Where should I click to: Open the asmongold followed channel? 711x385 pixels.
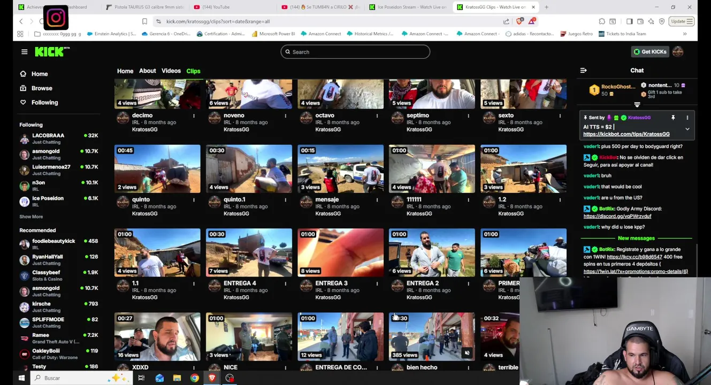[x=58, y=155]
